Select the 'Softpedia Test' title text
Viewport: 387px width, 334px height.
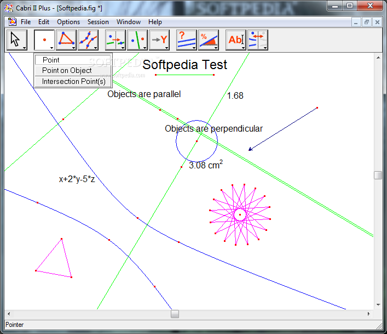[184, 65]
